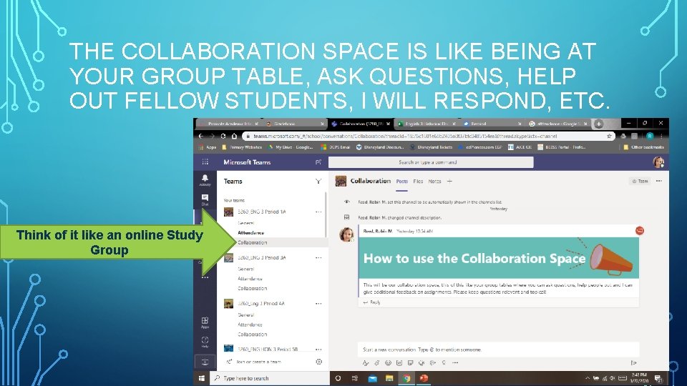Reload the page in Chrome
The width and height of the screenshot is (687, 386).
(x=223, y=136)
